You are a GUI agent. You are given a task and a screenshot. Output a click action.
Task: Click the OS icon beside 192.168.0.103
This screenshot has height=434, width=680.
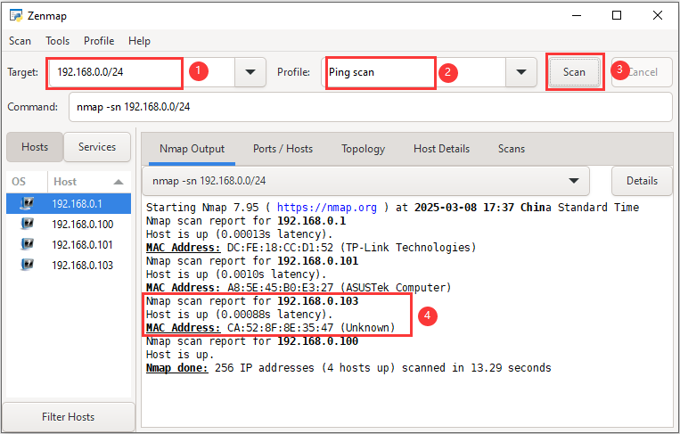point(27,265)
